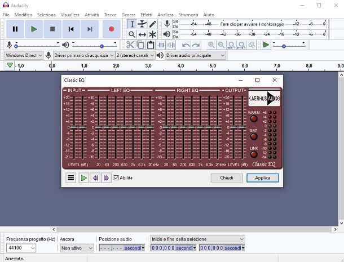Adjust the playback volume slider
Image resolution: width=344 pixels, height=262 pixels.
[94, 45]
